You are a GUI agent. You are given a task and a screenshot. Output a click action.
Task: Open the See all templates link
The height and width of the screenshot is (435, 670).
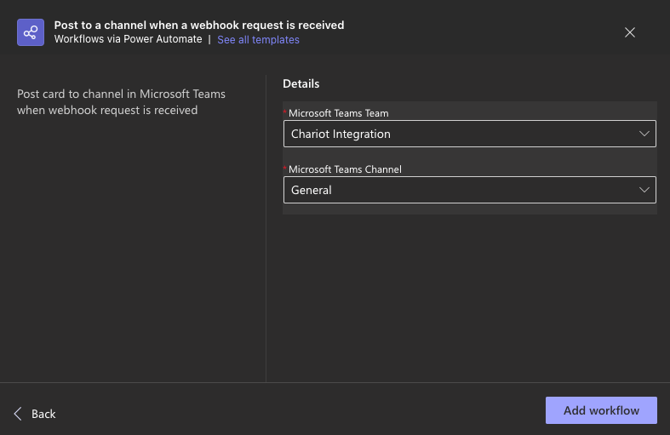pos(258,40)
